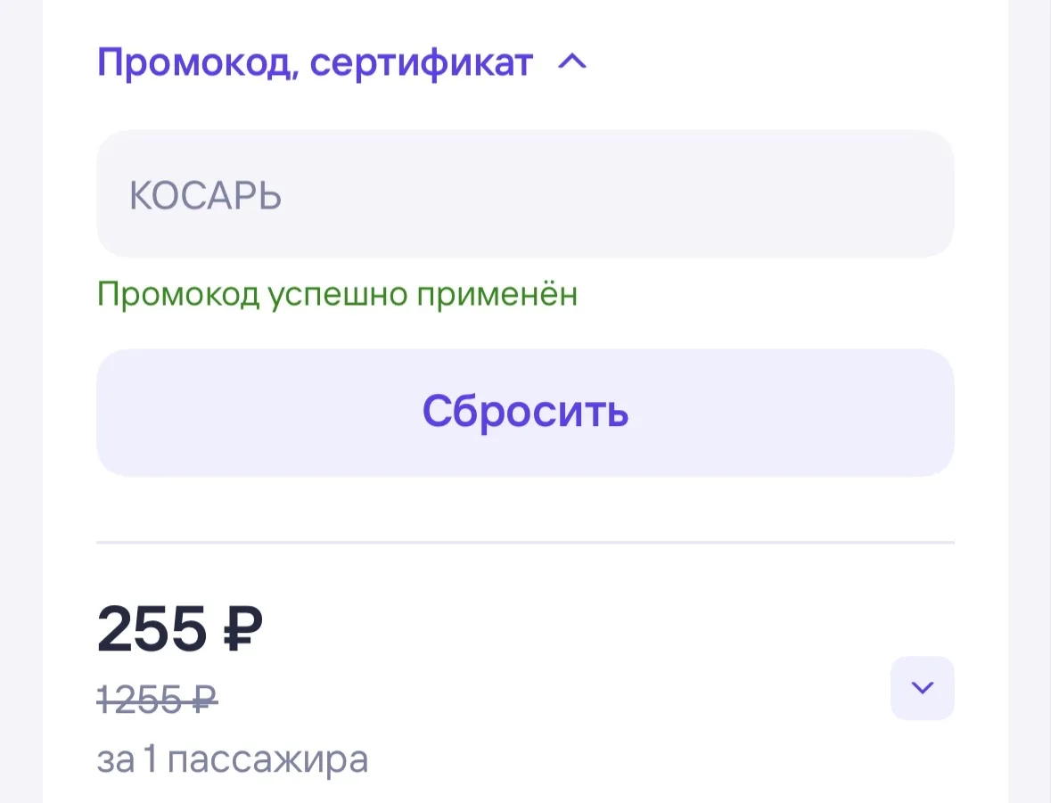Click the up chevron beside Промокод, сертификат
Screen dimensions: 1051x803
pyautogui.click(x=572, y=62)
